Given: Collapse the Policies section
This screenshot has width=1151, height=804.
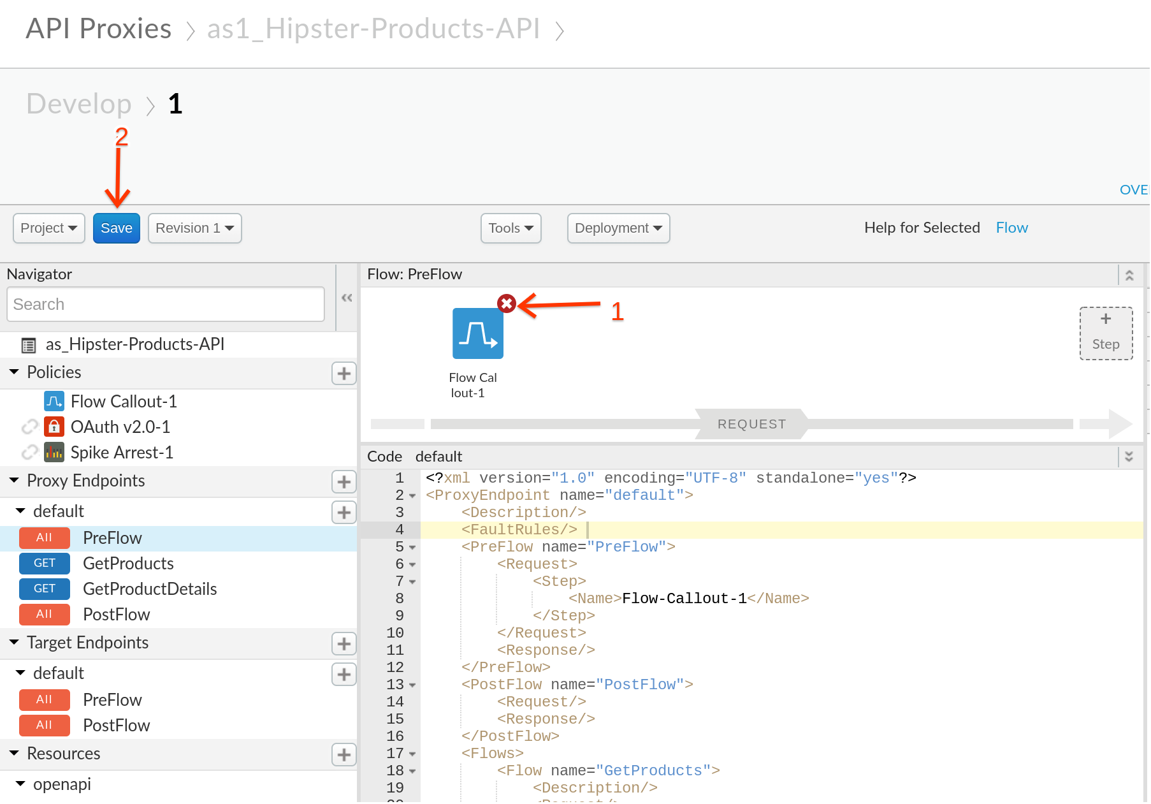Looking at the screenshot, I should click(14, 372).
